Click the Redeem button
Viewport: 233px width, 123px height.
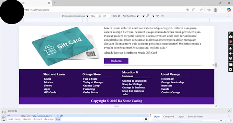pyautogui.click(x=116, y=61)
